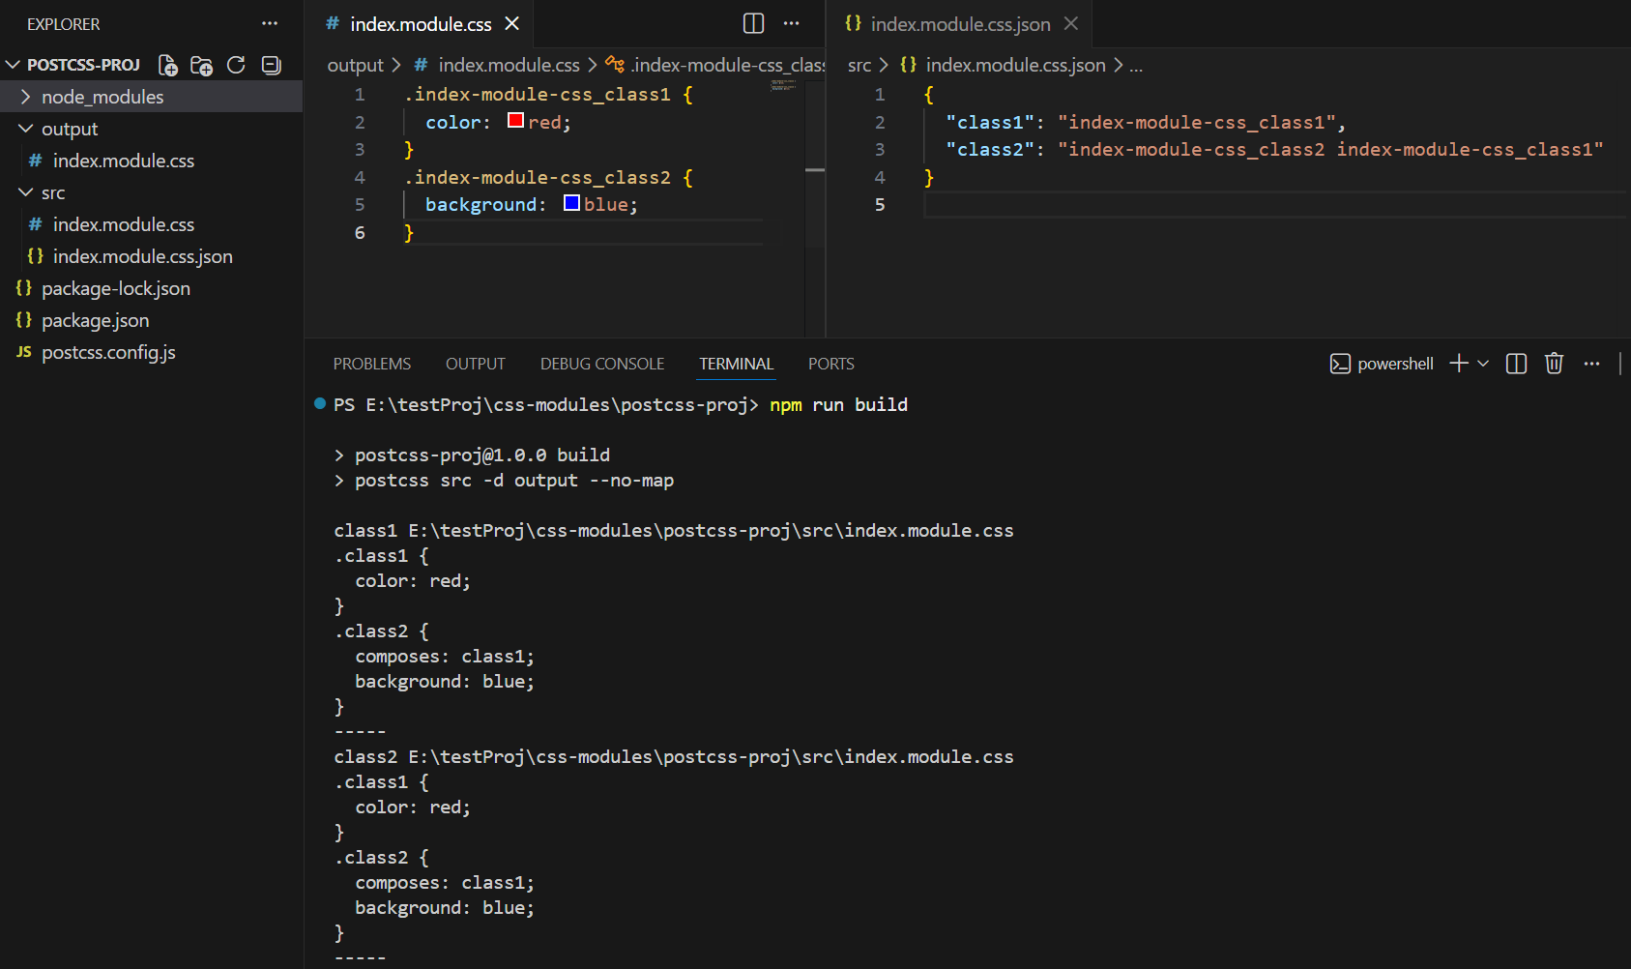Click the blue background color swatch
Viewport: 1631px width, 969px height.
(x=571, y=203)
